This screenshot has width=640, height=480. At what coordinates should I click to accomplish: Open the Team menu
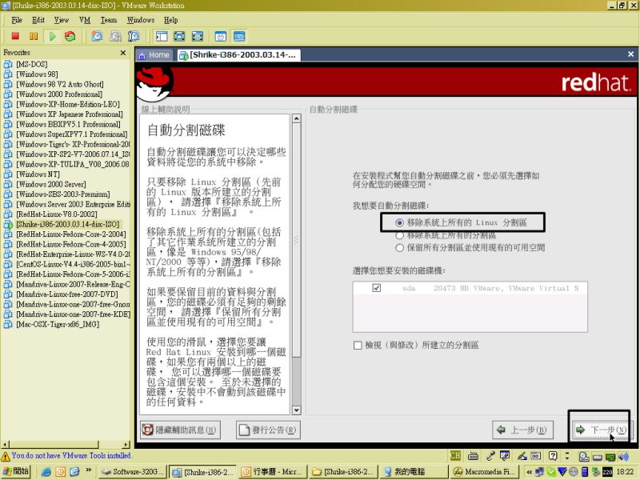click(x=109, y=19)
